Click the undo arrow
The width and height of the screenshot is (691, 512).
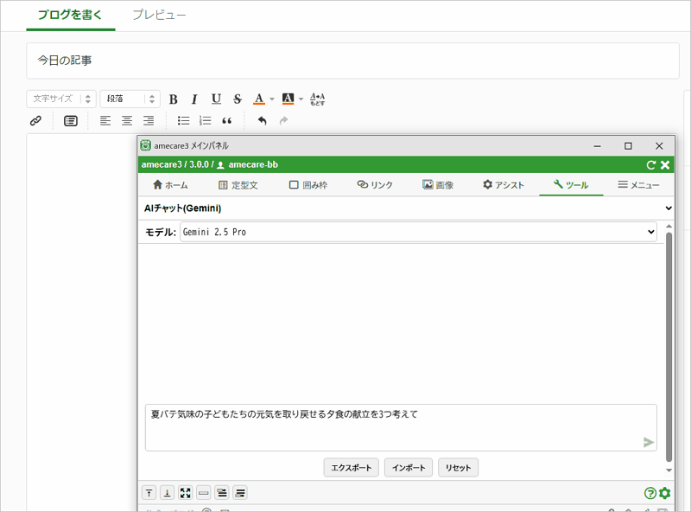coord(262,121)
